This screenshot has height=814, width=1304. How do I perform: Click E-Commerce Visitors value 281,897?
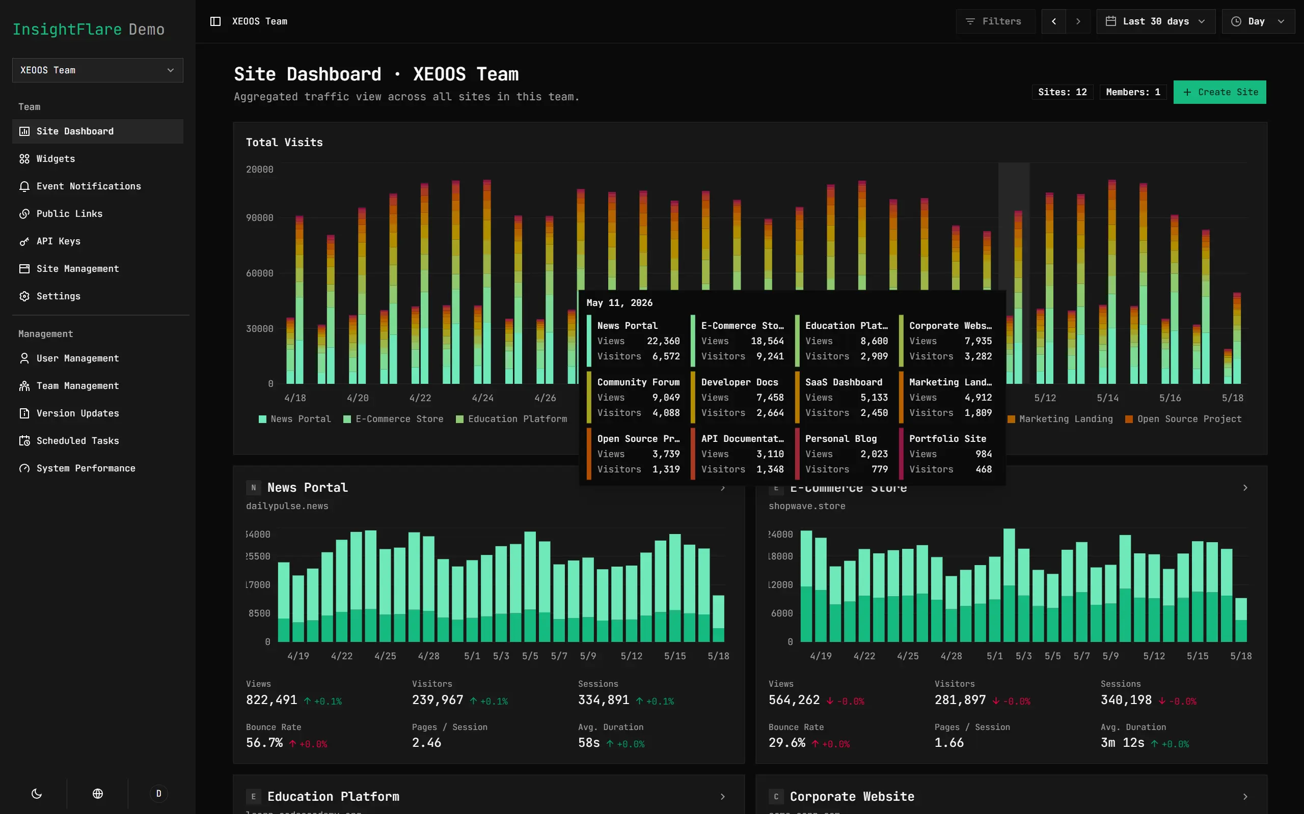click(960, 700)
